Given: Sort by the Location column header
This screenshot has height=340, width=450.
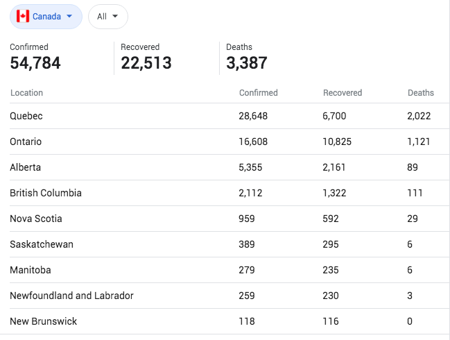Looking at the screenshot, I should pos(26,93).
